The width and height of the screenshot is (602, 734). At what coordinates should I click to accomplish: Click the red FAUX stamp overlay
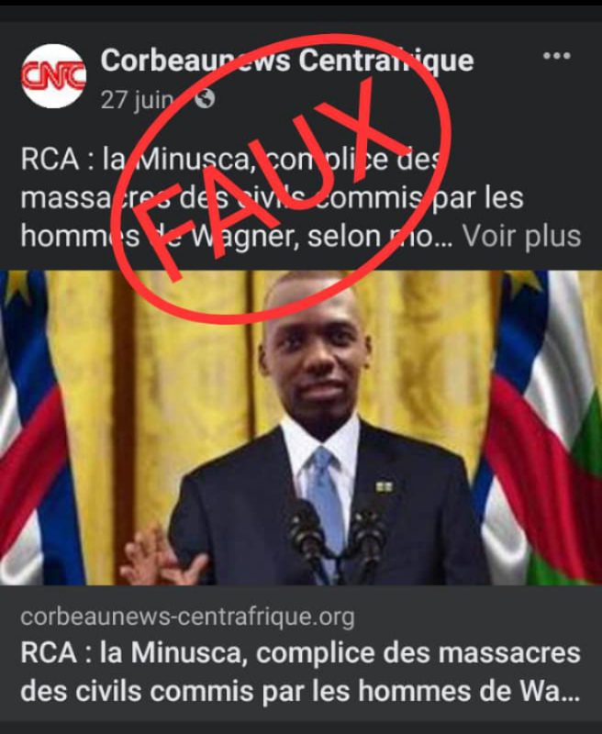click(x=283, y=179)
